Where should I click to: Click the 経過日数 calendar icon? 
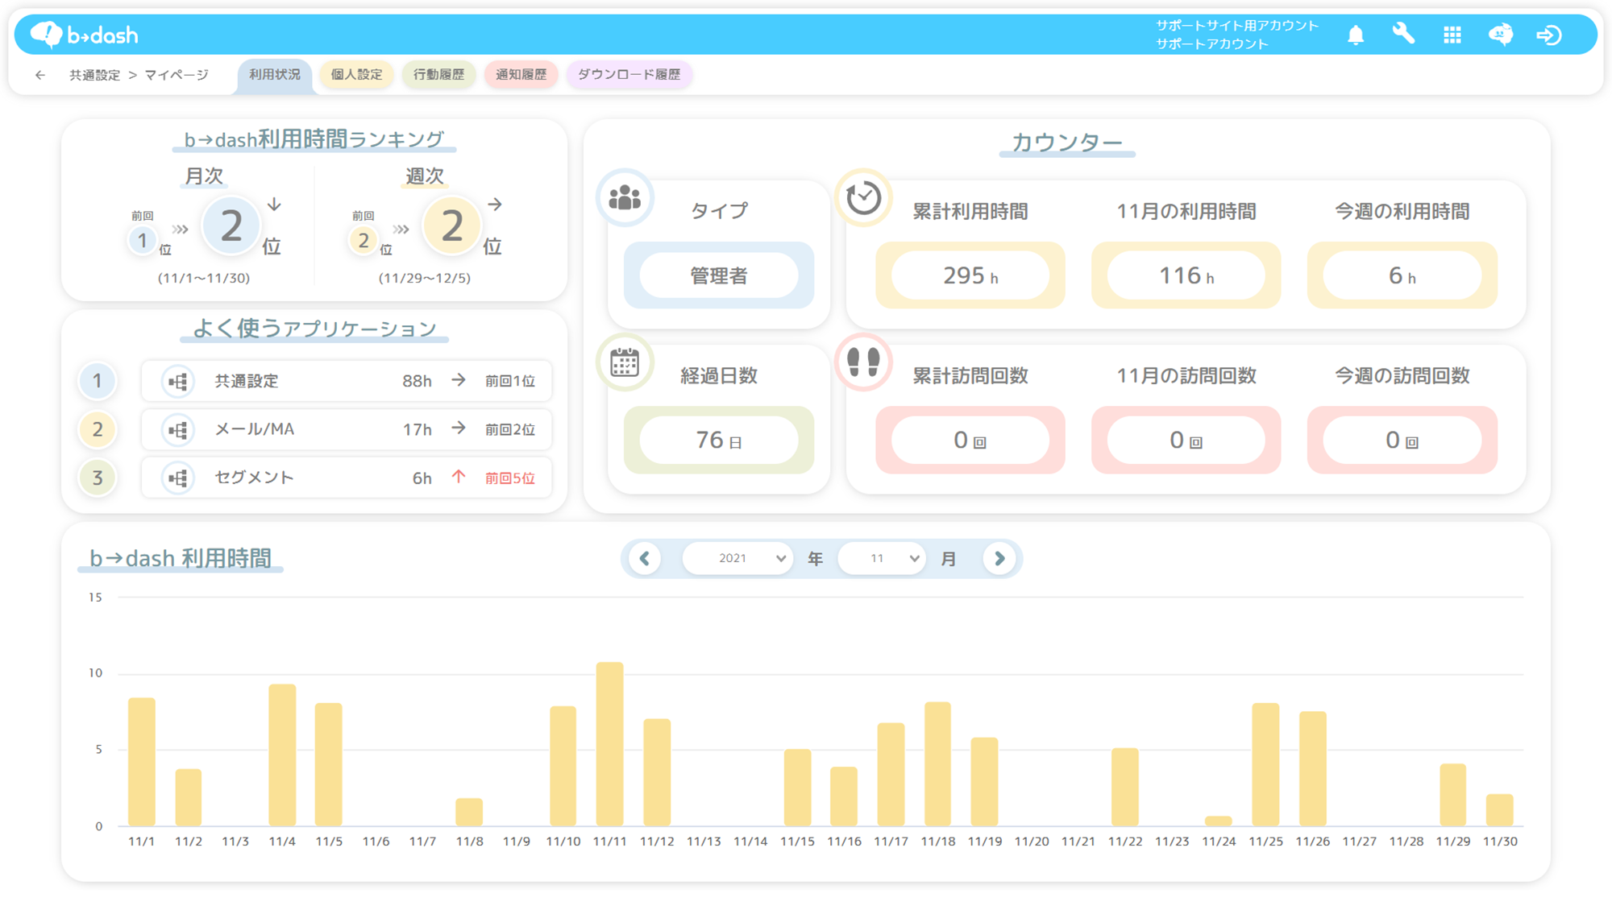coord(625,362)
